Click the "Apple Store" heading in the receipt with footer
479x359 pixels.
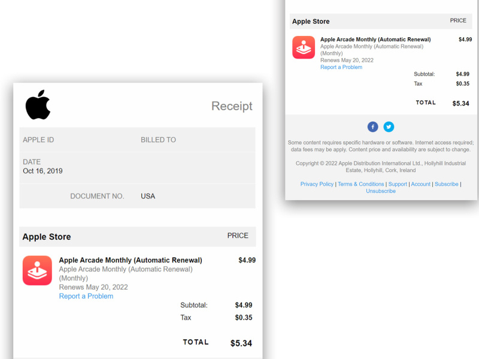tap(311, 22)
